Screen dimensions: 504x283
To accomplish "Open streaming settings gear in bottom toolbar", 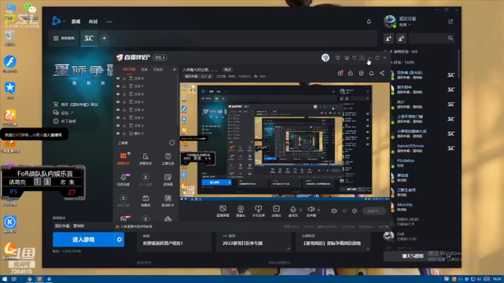I will click(355, 211).
